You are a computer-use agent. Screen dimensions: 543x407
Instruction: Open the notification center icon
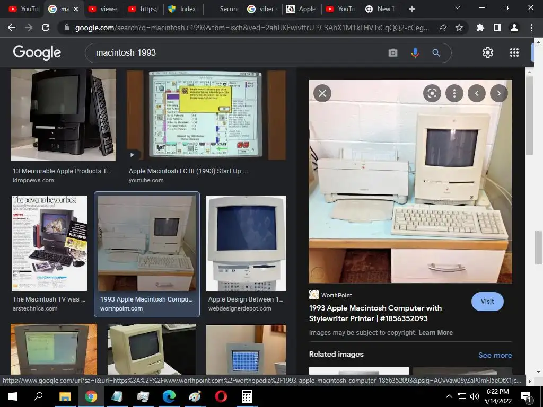[x=526, y=396]
